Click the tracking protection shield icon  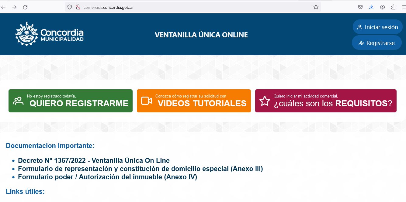(70, 7)
